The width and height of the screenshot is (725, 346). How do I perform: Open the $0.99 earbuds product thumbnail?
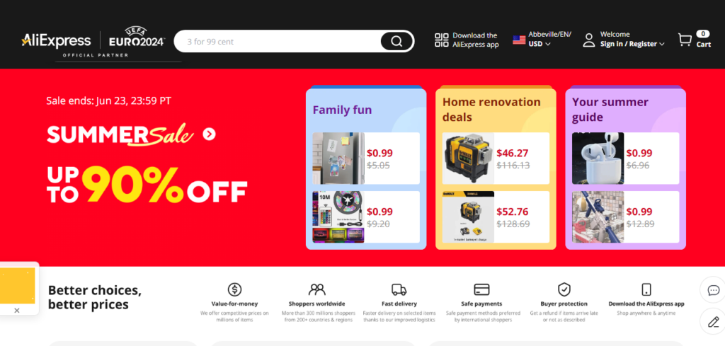click(598, 158)
